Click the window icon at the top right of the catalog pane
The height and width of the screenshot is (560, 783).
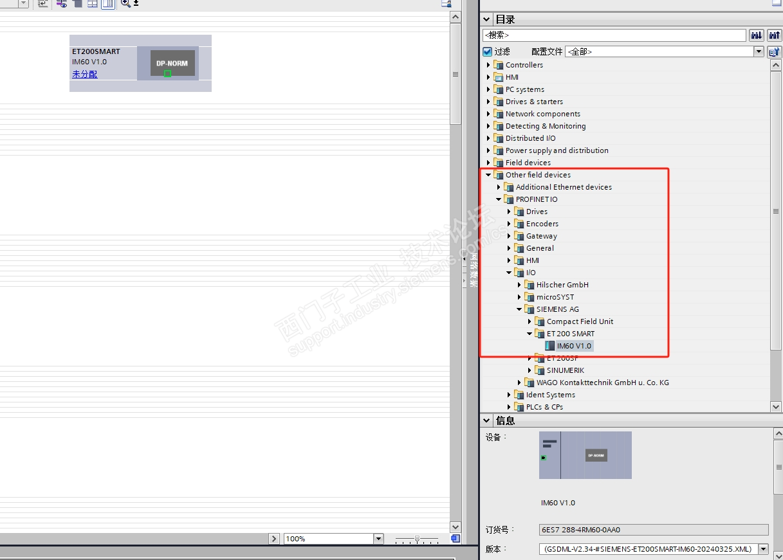click(776, 3)
